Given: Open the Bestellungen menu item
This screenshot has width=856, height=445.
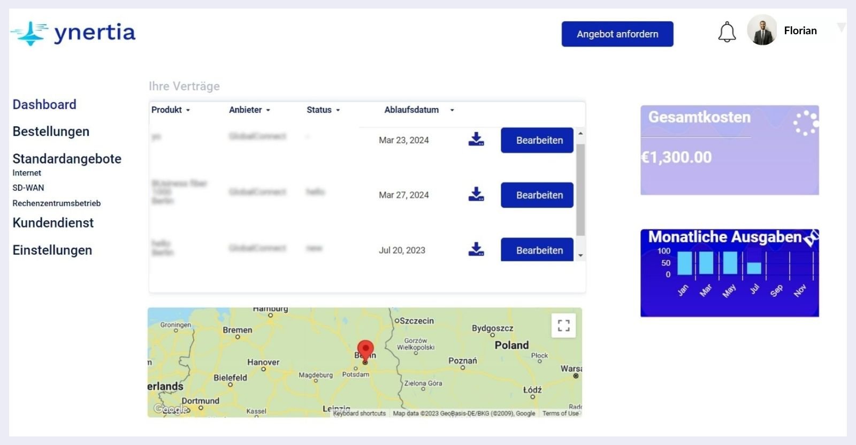Looking at the screenshot, I should pyautogui.click(x=51, y=132).
